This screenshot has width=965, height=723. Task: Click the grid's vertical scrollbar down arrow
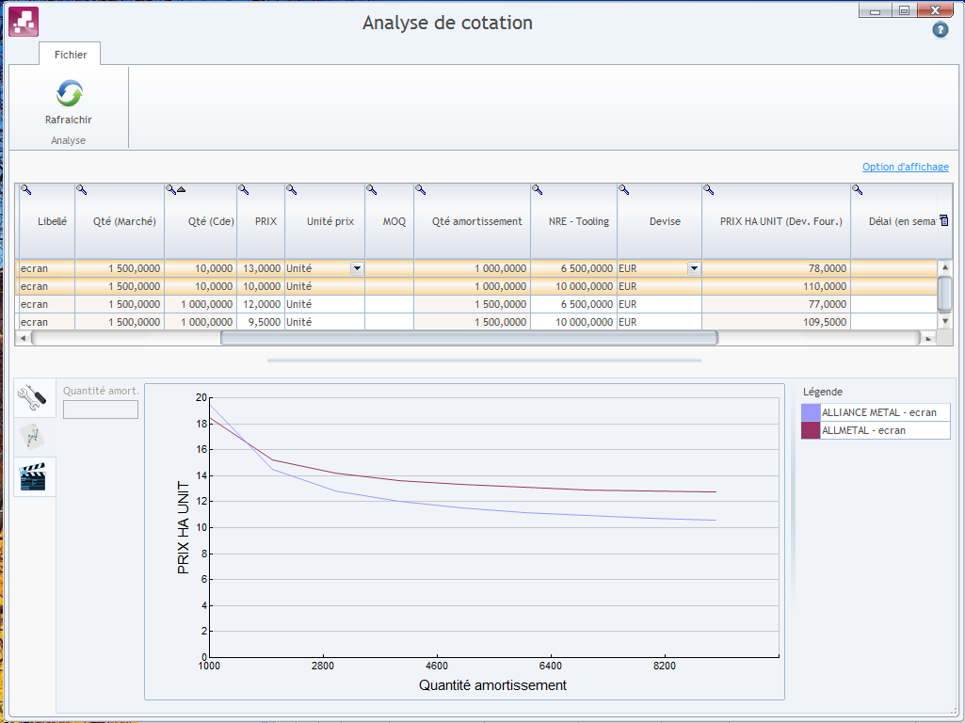945,322
